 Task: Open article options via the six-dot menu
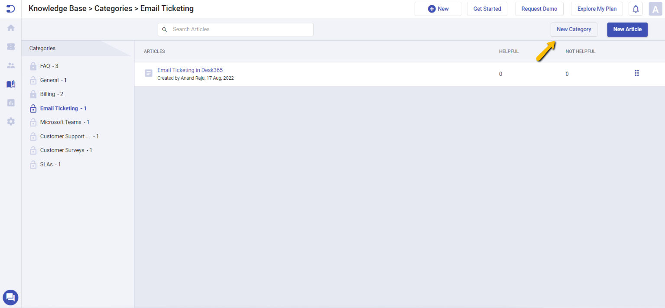(636, 73)
